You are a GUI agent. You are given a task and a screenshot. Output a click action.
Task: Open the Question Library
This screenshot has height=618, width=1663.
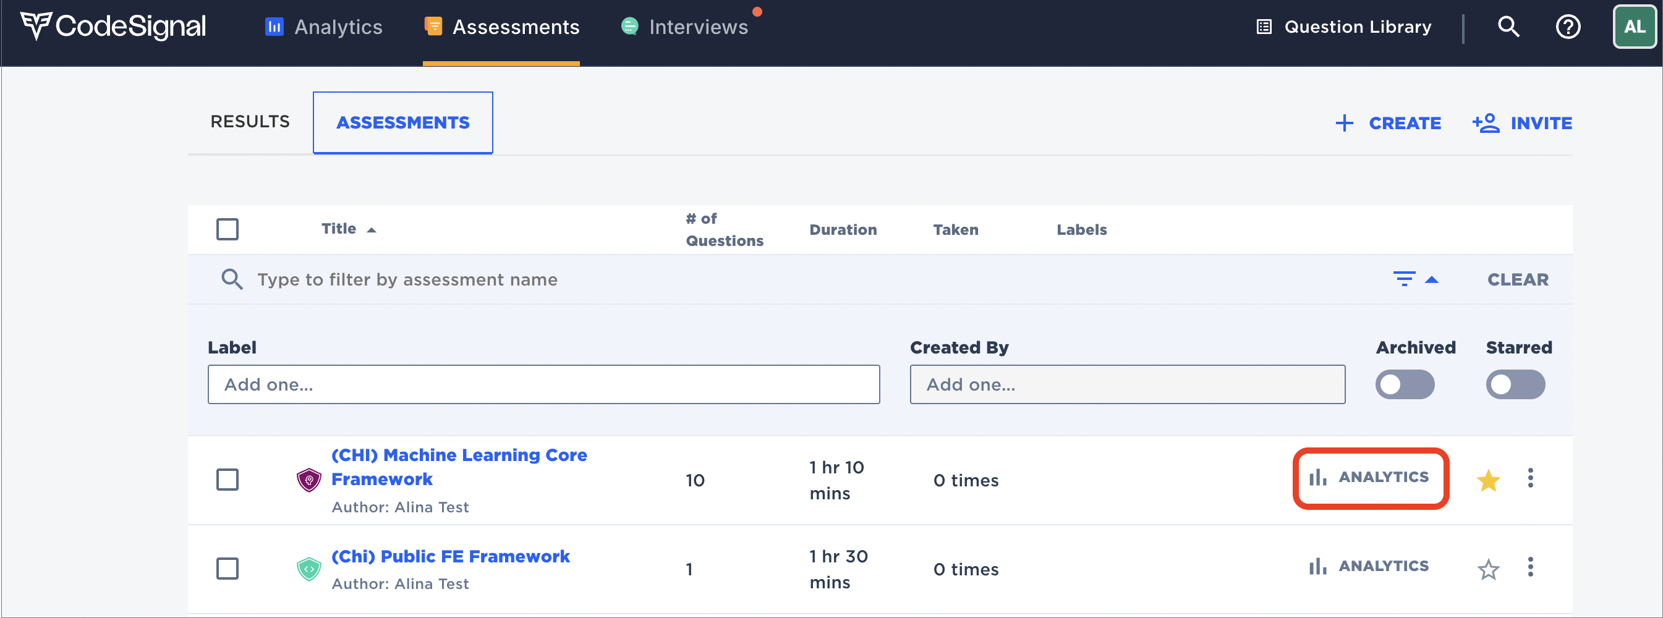coord(1343,27)
